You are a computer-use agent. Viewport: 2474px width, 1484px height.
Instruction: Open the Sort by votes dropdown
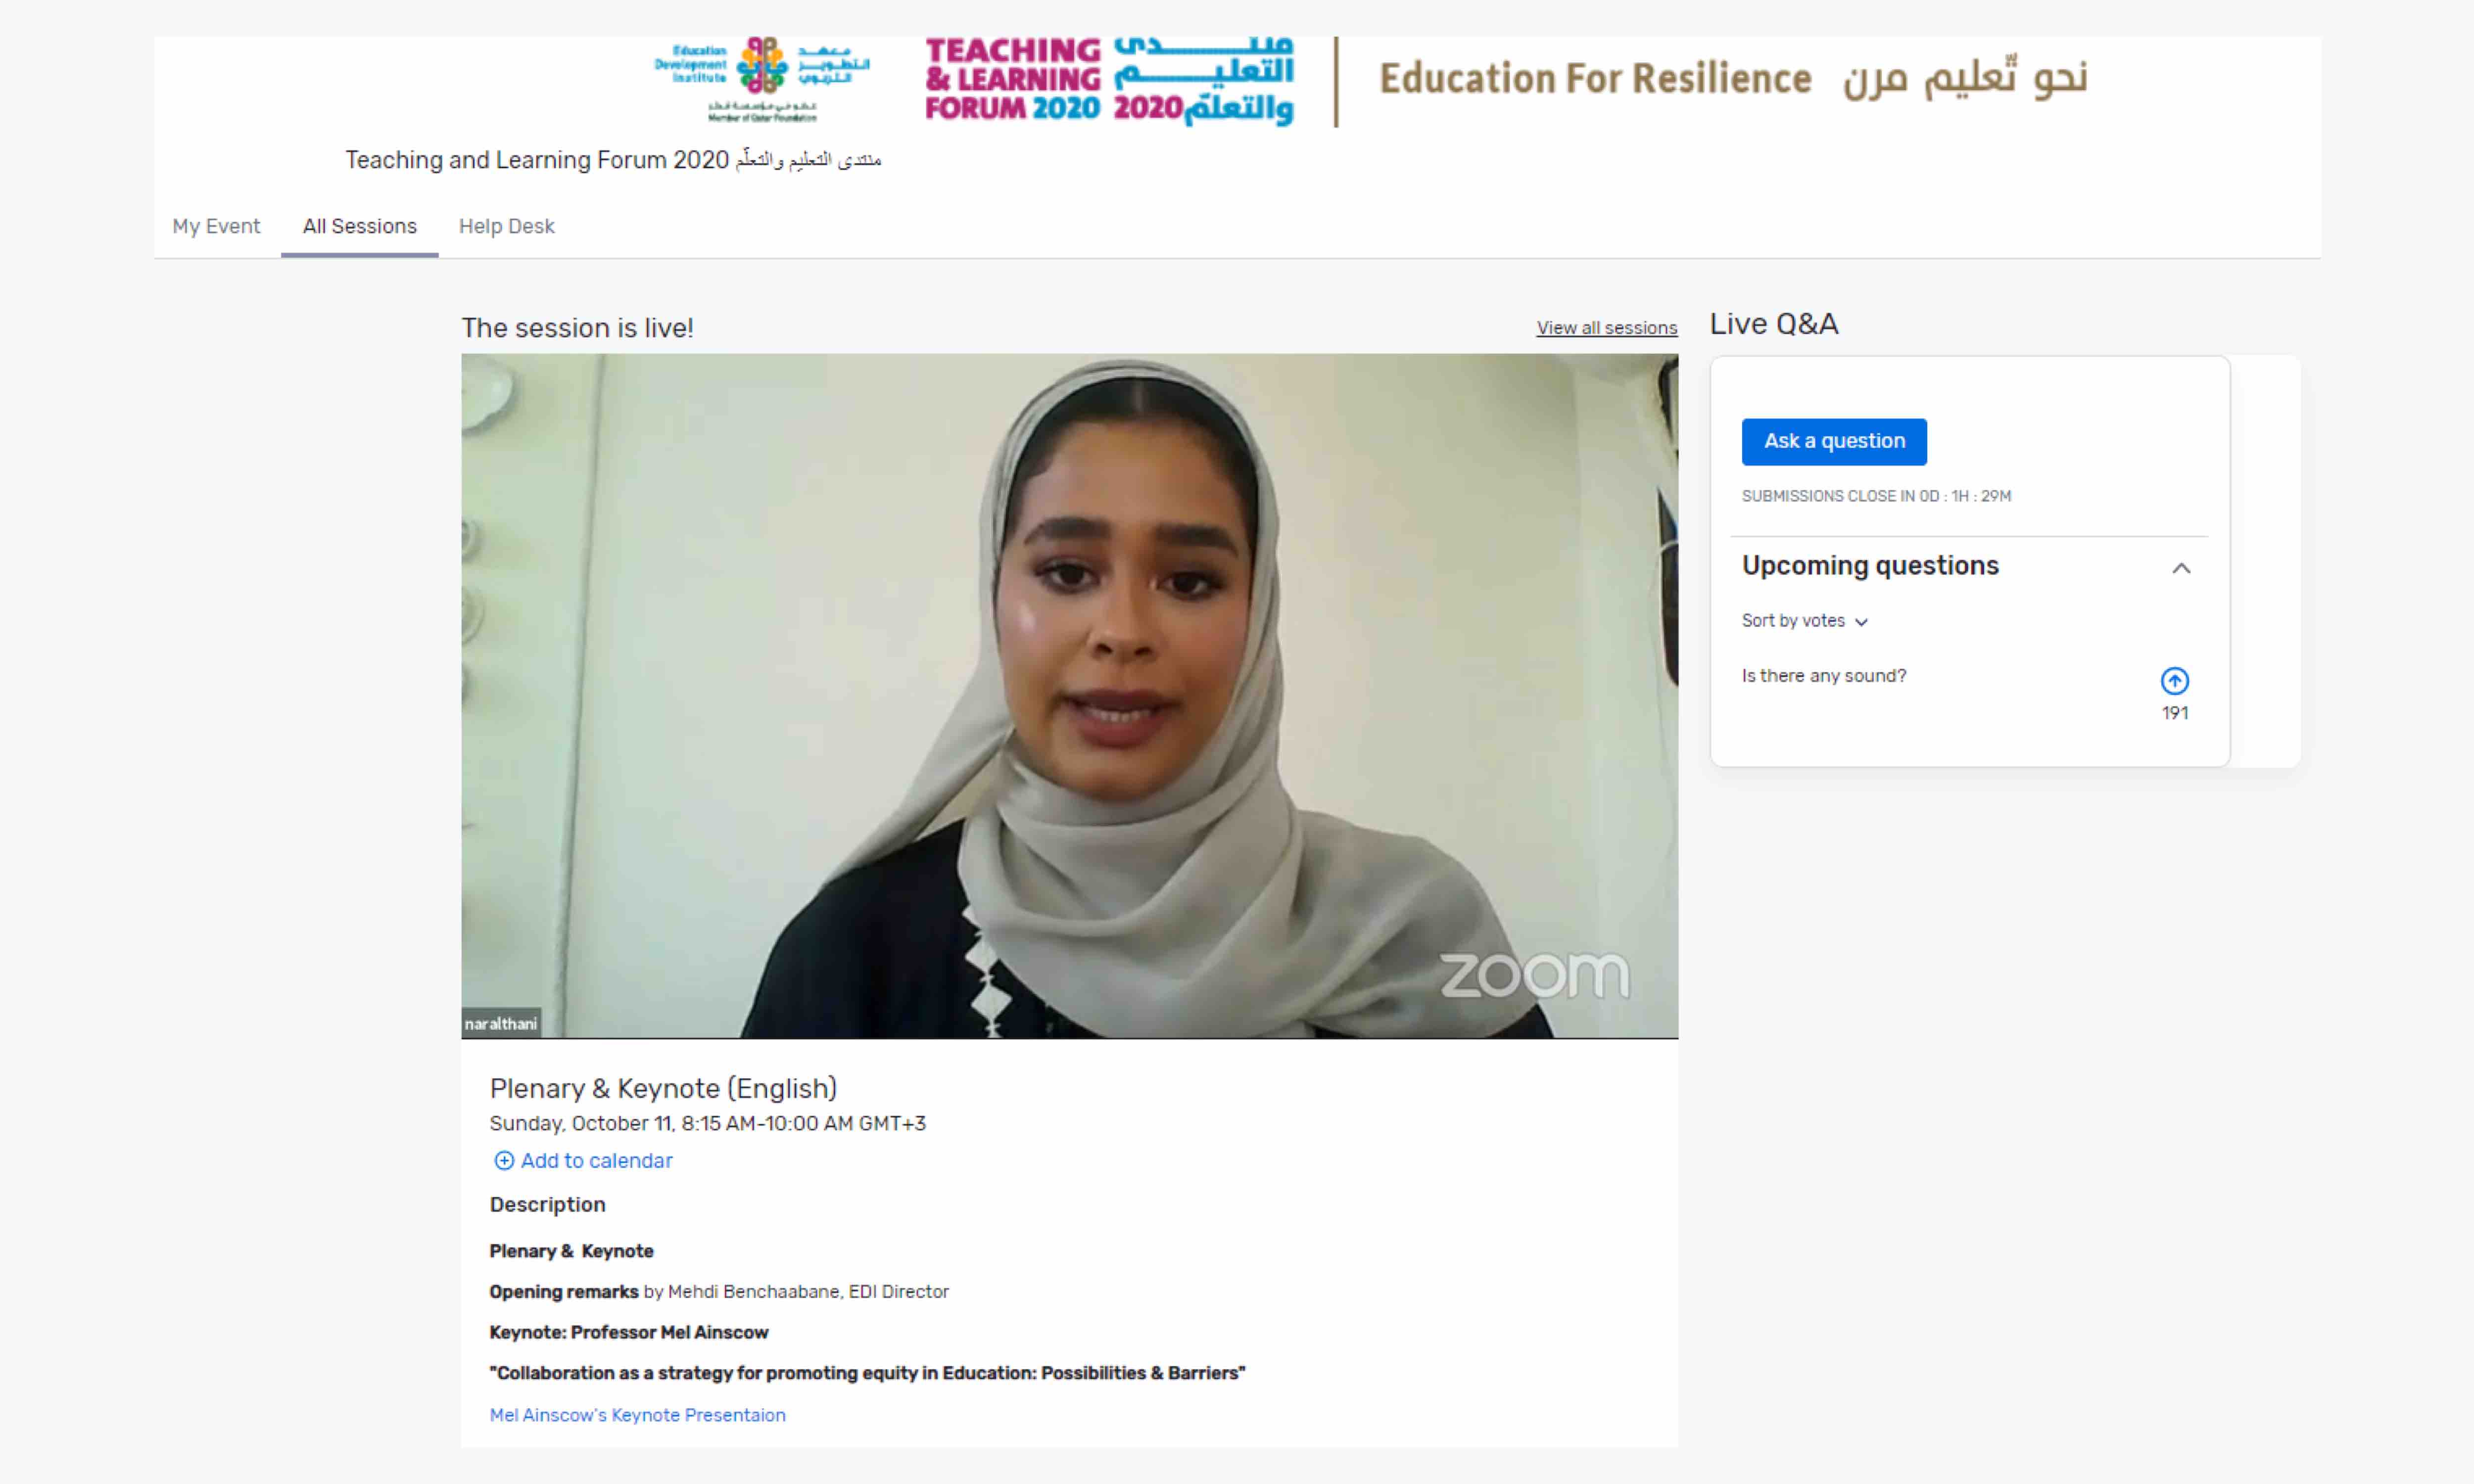click(x=1804, y=621)
